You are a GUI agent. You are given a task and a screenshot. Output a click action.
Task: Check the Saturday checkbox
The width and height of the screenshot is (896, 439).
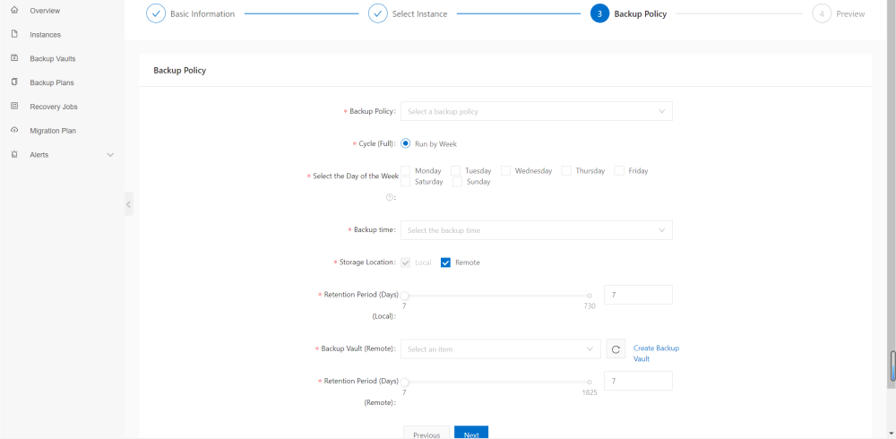406,182
